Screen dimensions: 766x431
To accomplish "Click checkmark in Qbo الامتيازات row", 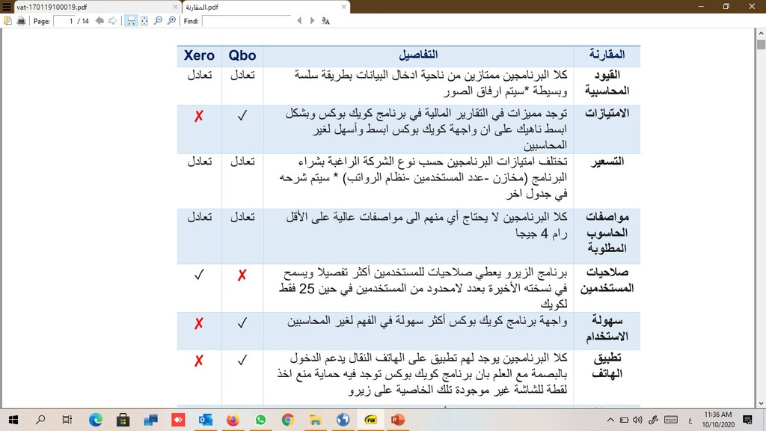I will [x=242, y=115].
